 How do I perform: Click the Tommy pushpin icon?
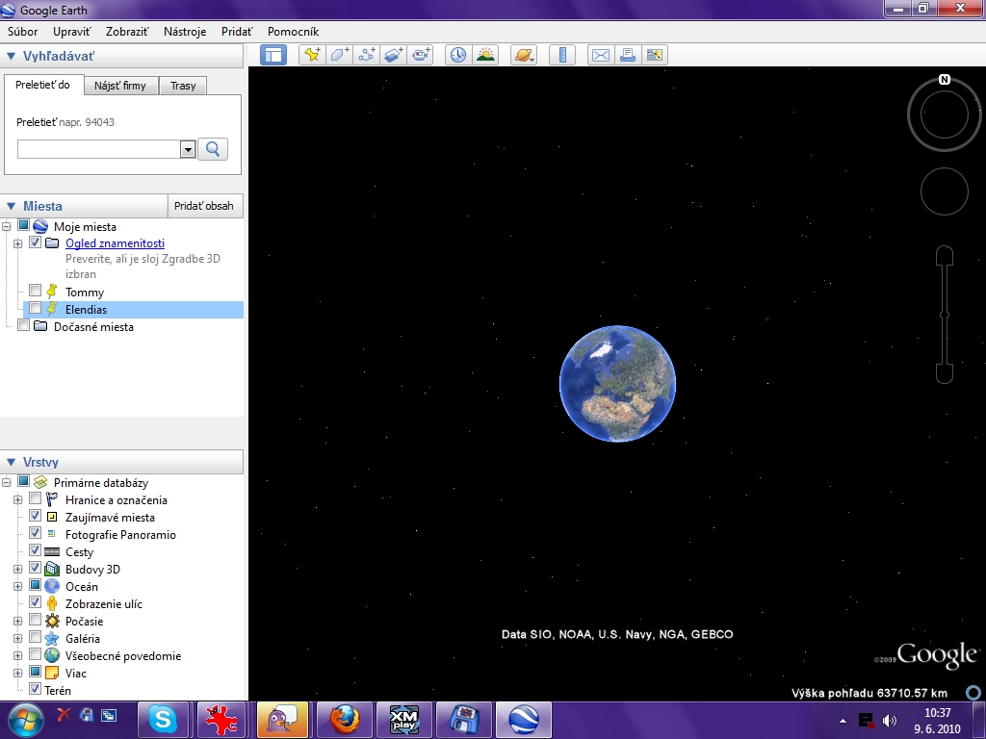[x=52, y=292]
